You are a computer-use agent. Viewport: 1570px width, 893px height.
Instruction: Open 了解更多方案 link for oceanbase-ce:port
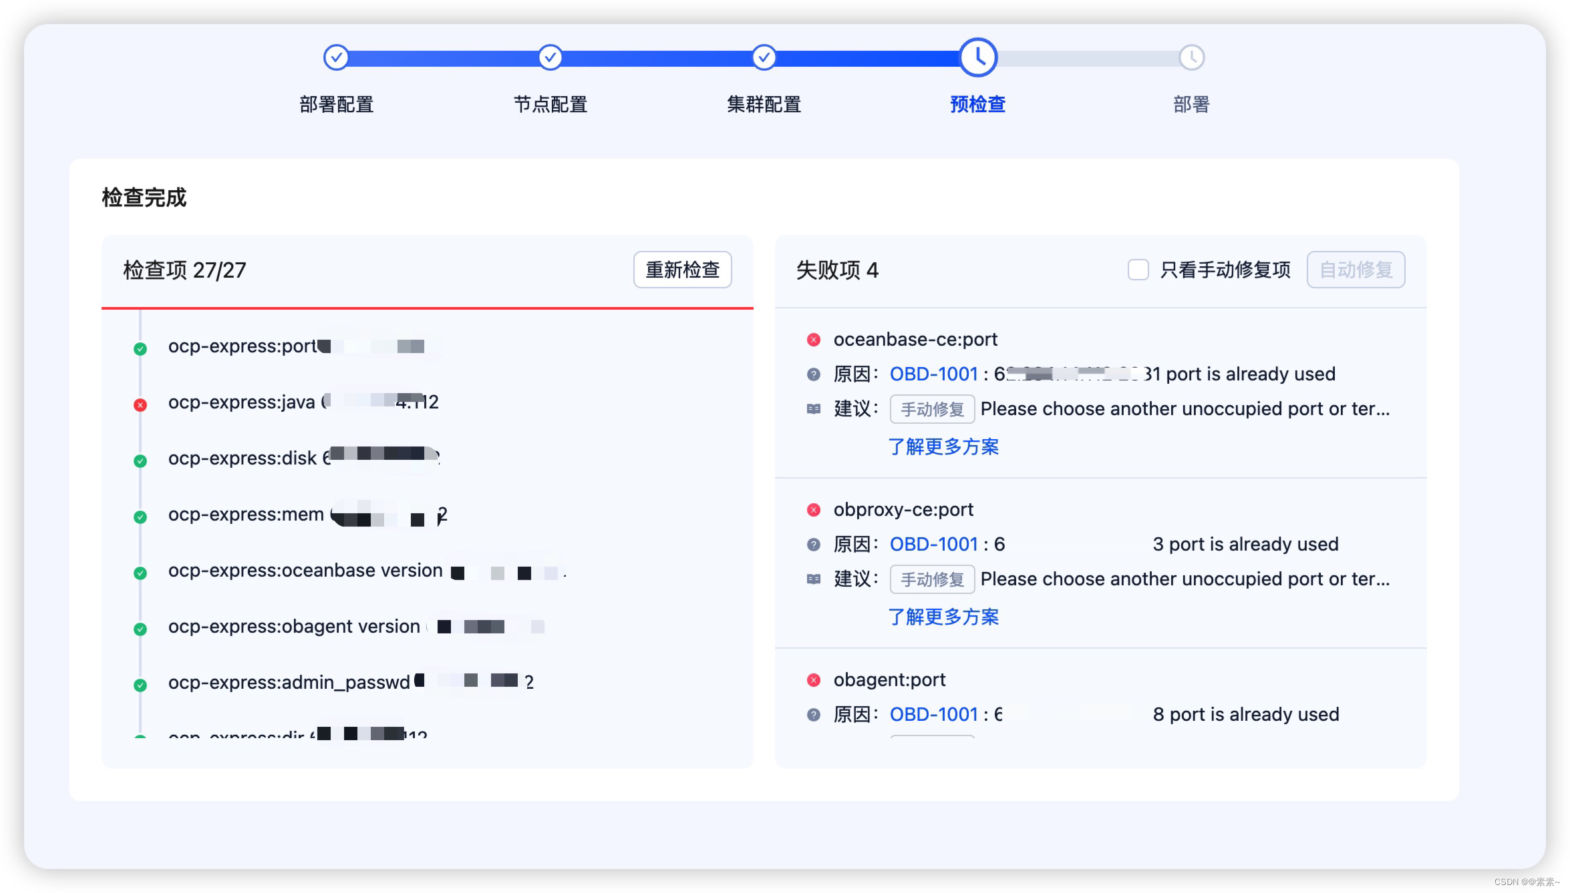[x=943, y=446]
